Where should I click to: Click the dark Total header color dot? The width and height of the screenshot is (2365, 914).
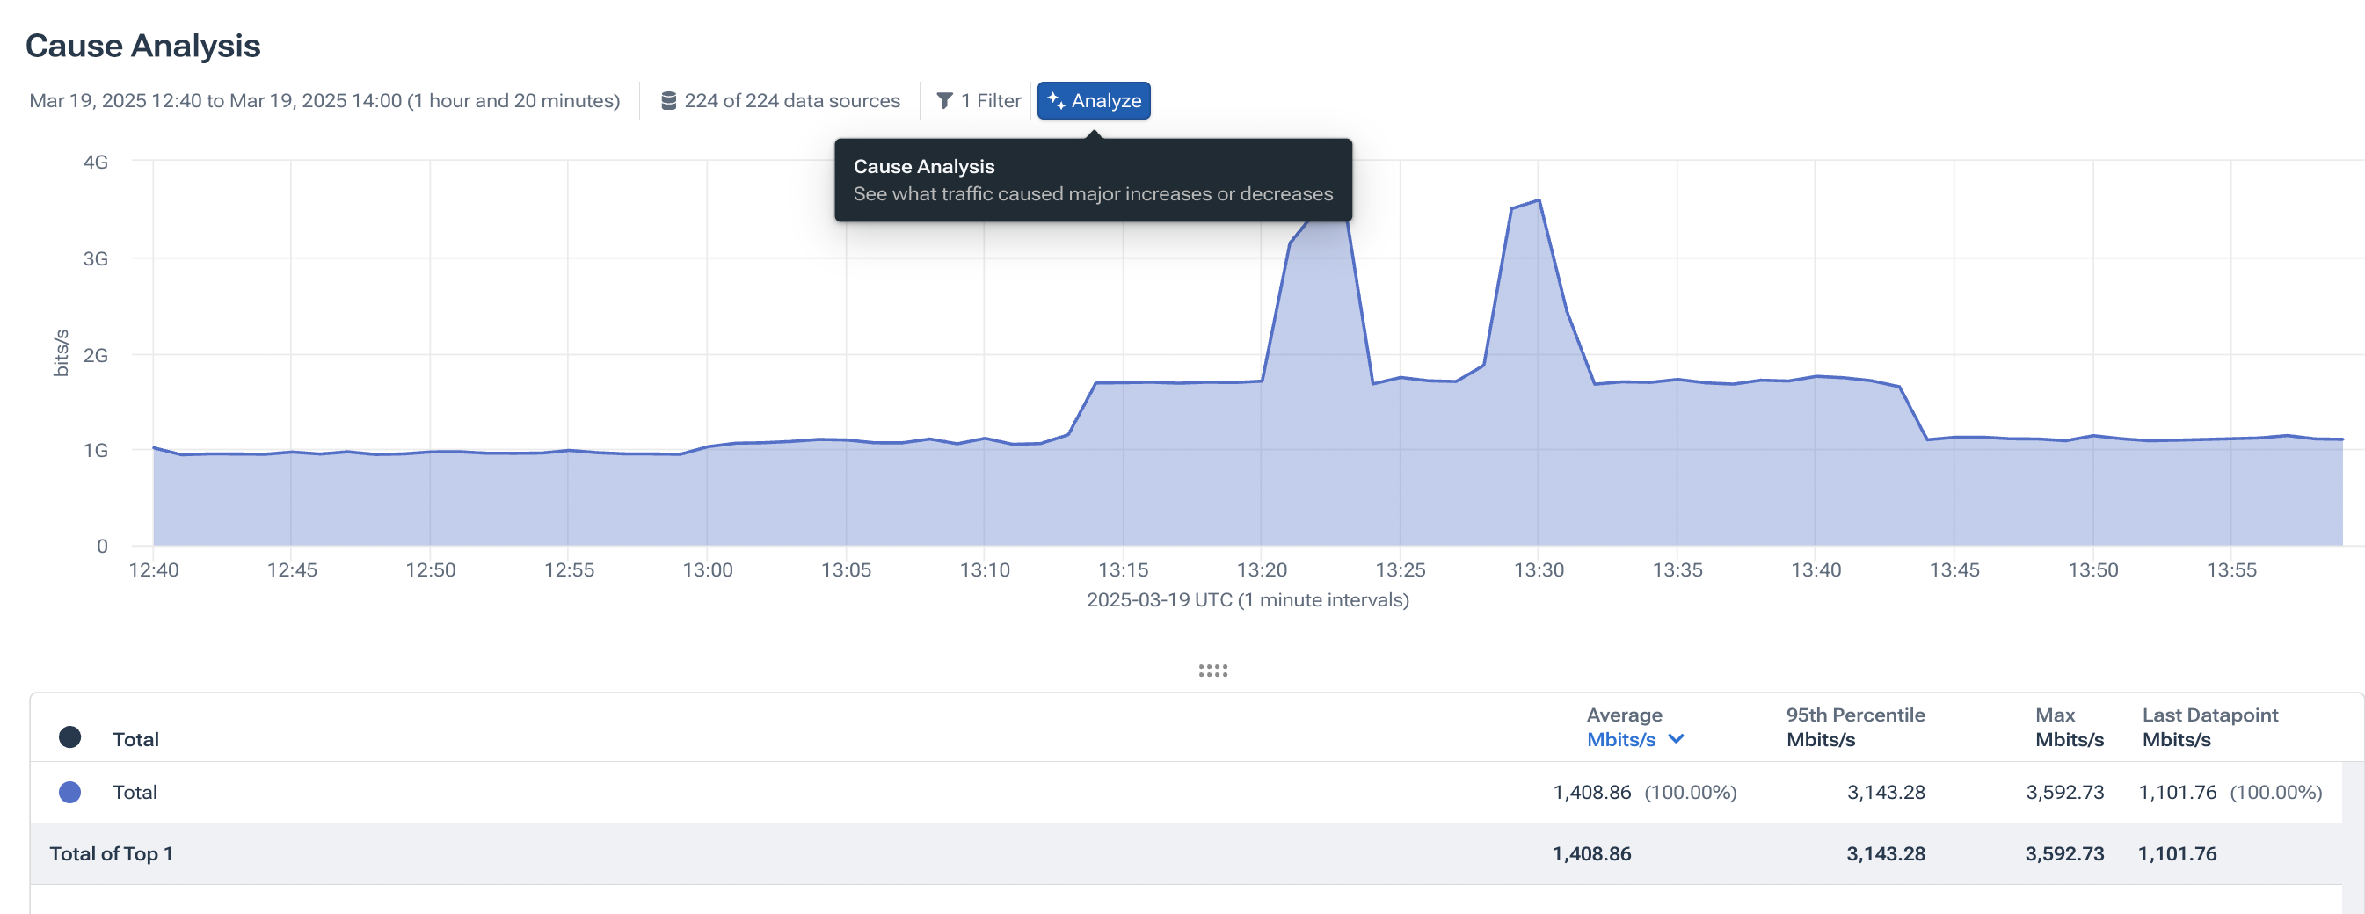pos(69,736)
